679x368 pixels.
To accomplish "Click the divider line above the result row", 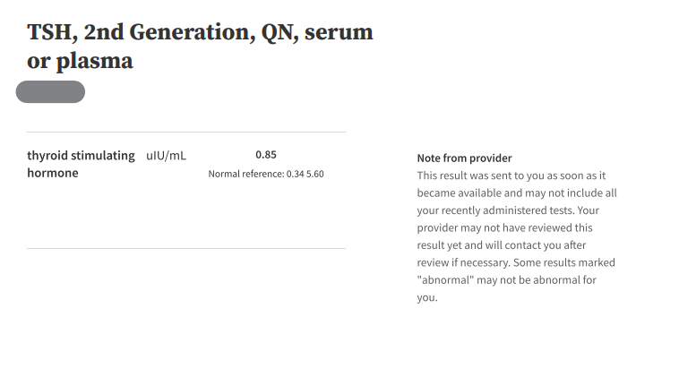I will [185, 133].
